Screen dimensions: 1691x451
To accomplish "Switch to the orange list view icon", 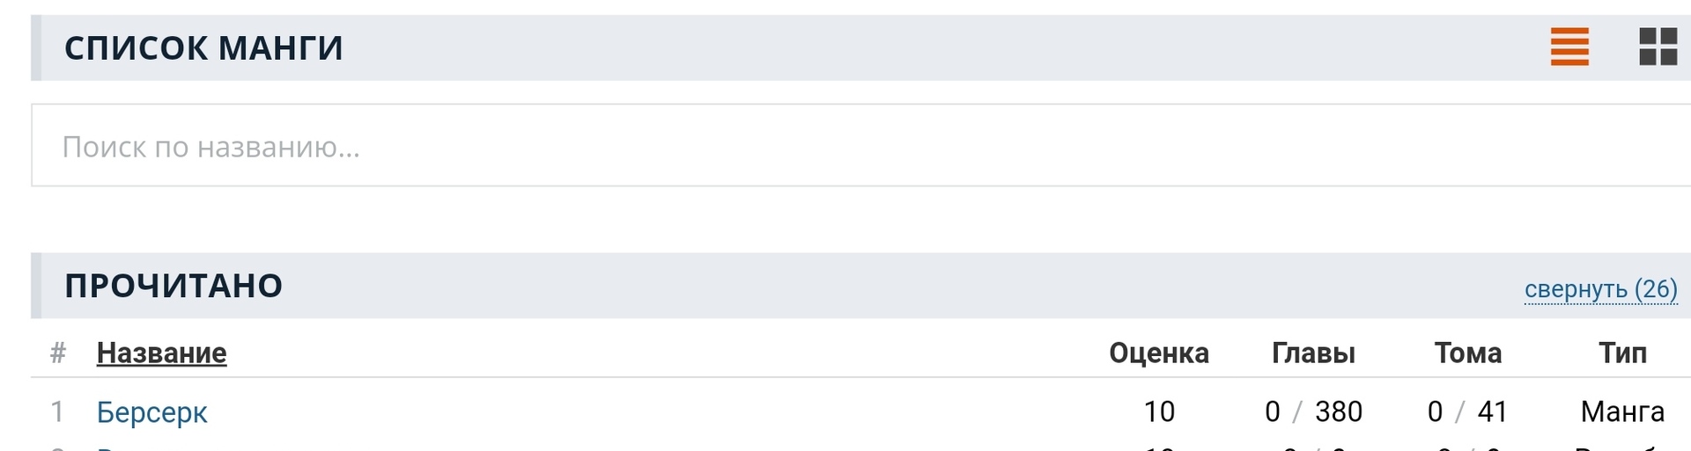I will 1569,47.
